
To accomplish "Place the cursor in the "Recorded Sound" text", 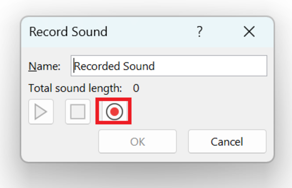I will tap(114, 66).
